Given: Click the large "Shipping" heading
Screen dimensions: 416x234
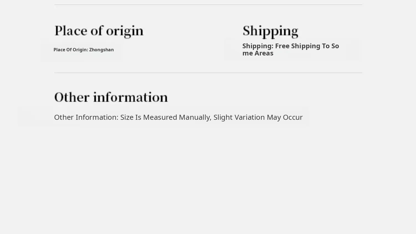Looking at the screenshot, I should [270, 31].
